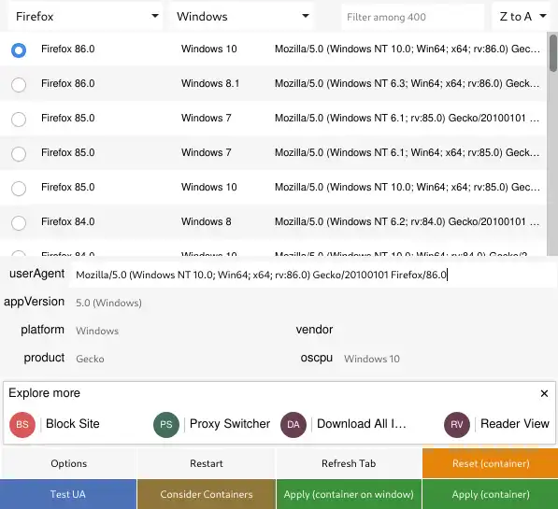
Task: Click the product field showing Gecko
Action: [178, 359]
